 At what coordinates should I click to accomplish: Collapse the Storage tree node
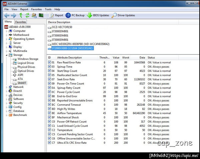click(x=7, y=55)
